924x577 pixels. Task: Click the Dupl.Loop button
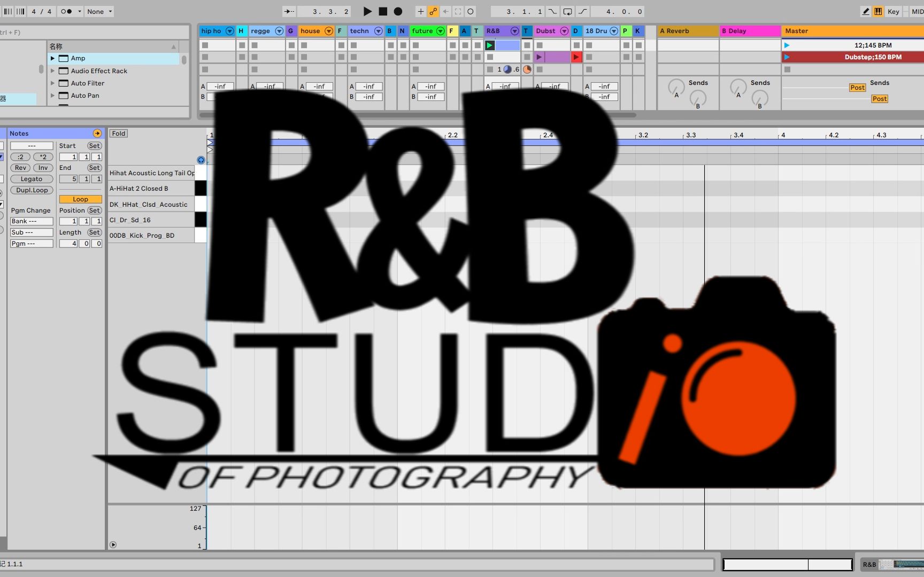32,190
